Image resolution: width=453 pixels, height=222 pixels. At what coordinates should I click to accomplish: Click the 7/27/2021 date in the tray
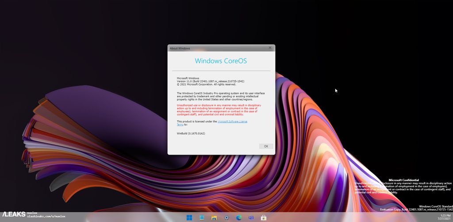tap(443, 219)
